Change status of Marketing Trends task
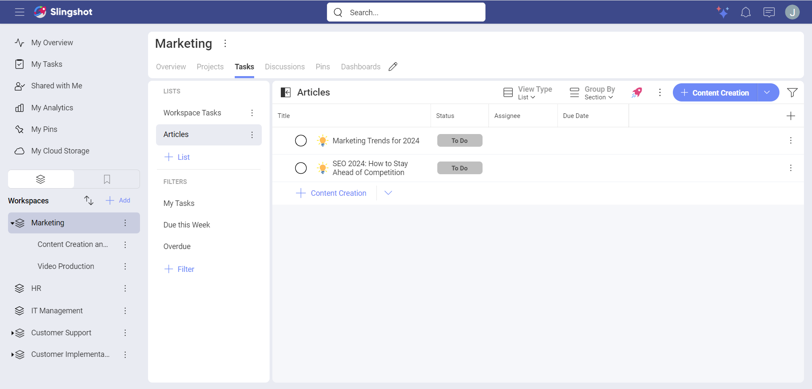 pyautogui.click(x=460, y=140)
